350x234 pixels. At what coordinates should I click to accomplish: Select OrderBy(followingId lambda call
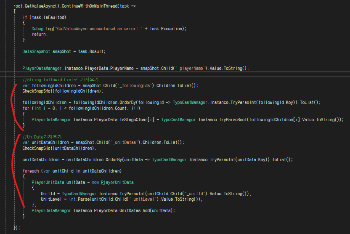[x=141, y=103]
